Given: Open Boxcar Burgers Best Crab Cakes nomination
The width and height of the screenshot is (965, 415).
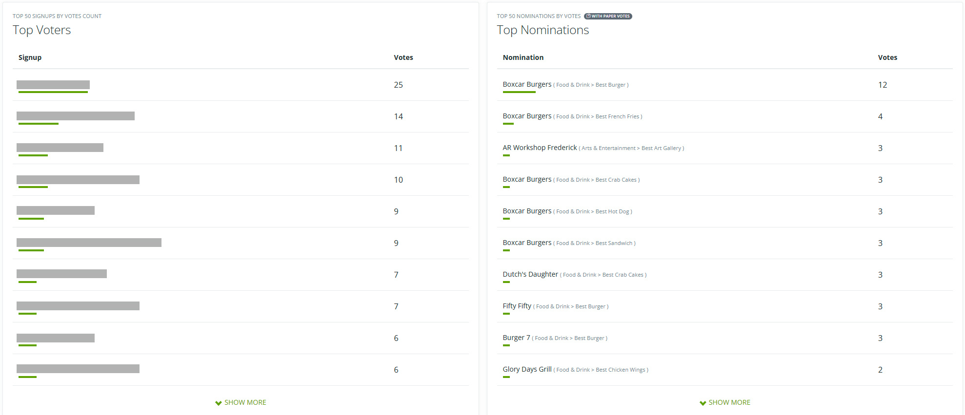Looking at the screenshot, I should 527,179.
